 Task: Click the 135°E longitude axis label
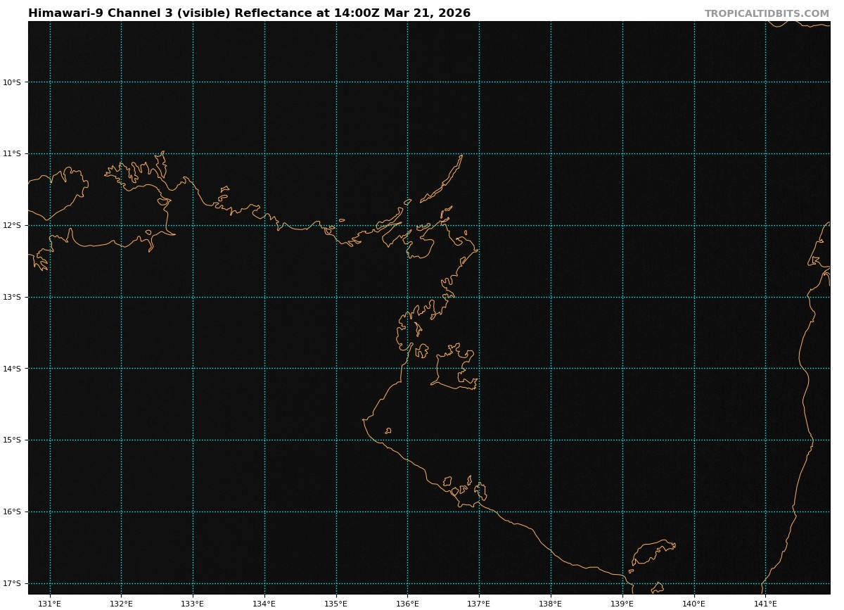point(336,603)
